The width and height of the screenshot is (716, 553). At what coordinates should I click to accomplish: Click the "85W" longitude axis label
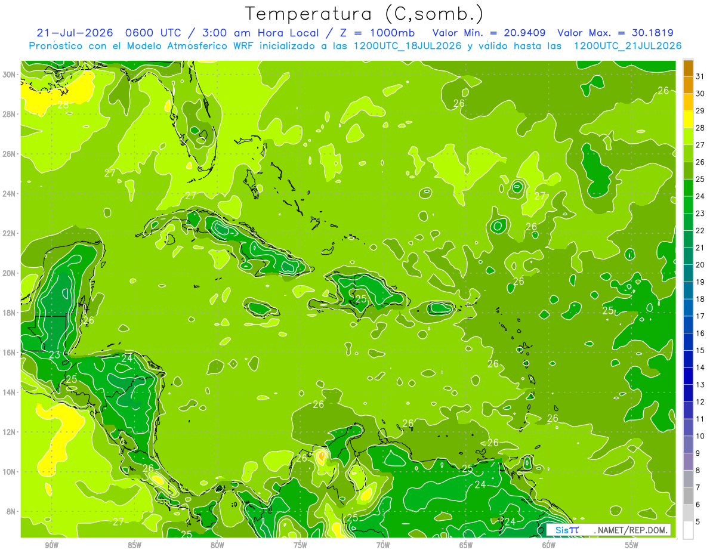[x=134, y=545]
